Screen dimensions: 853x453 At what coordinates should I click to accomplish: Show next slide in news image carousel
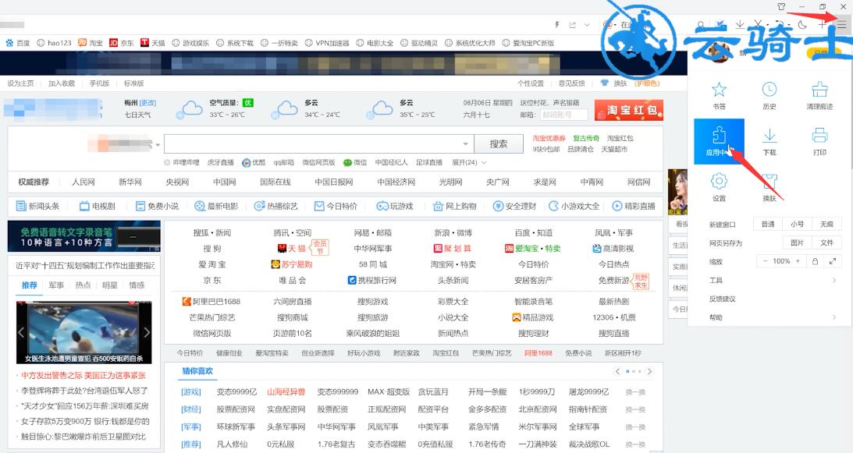[147, 332]
